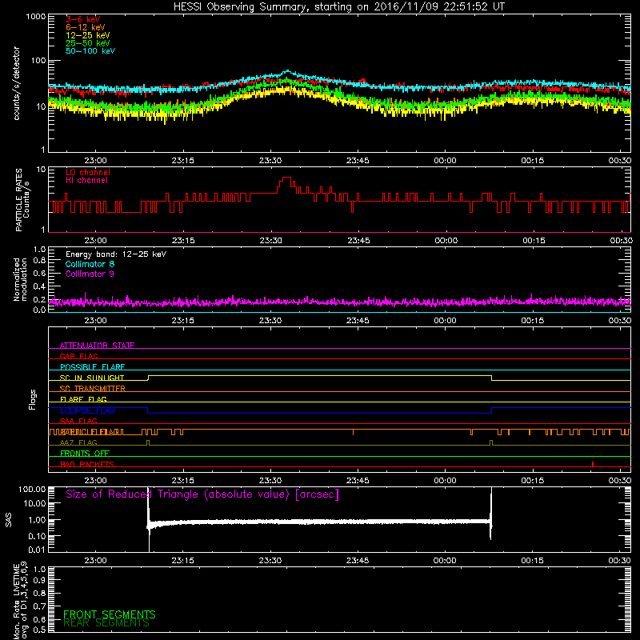Screen dimensions: 640x640
Task: Click the 0.8 tick on modulation axis
Action: [39, 260]
